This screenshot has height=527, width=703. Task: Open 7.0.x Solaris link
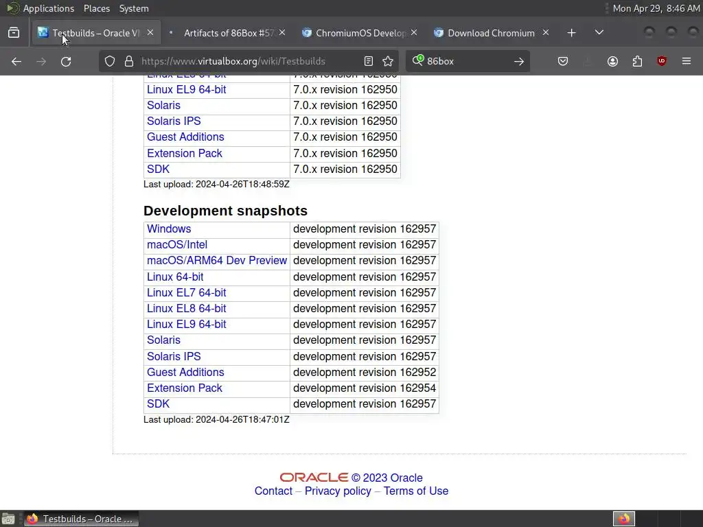coord(163,105)
